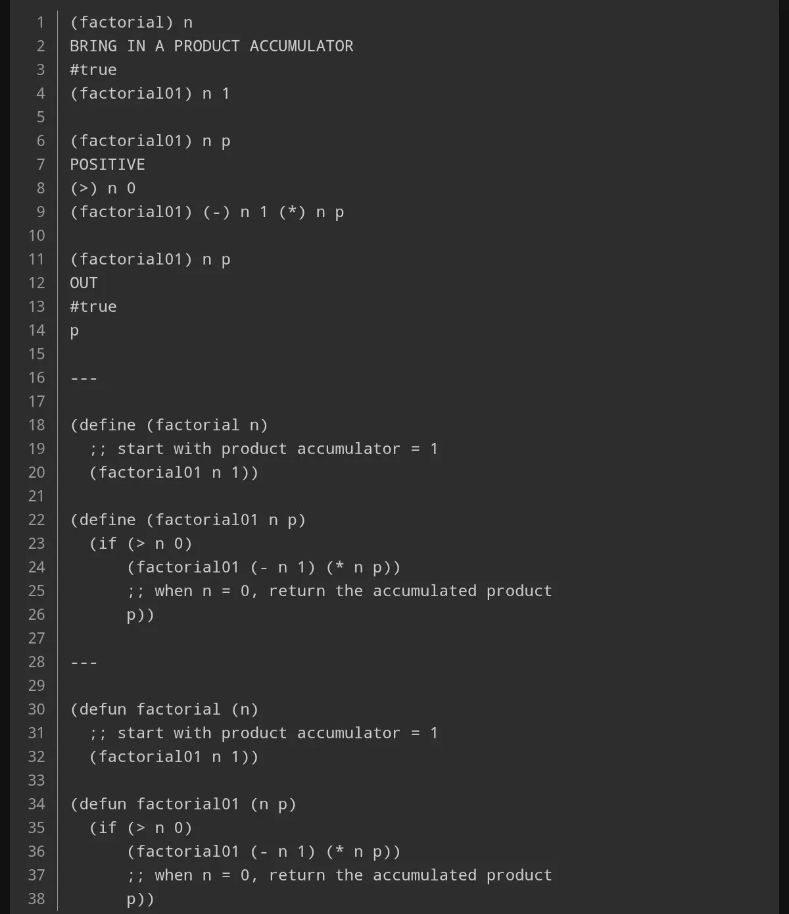Click the word if on line 23
This screenshot has width=789, height=914.
click(107, 544)
